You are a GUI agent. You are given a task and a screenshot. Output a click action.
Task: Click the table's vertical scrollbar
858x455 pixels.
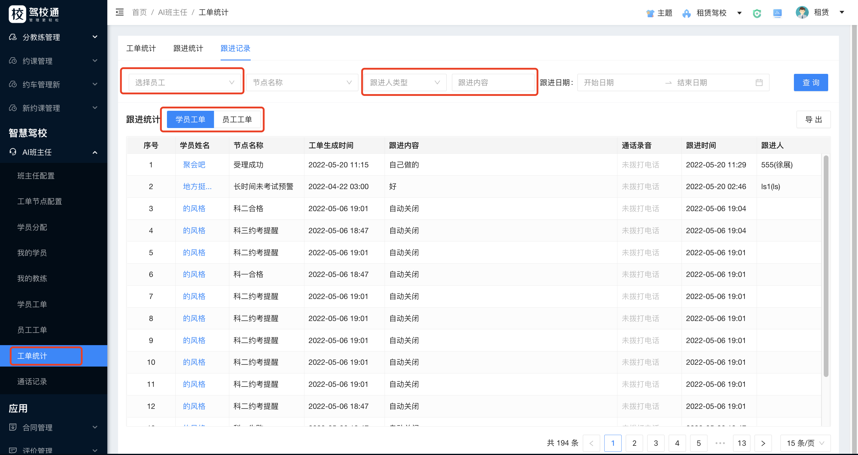point(826,266)
